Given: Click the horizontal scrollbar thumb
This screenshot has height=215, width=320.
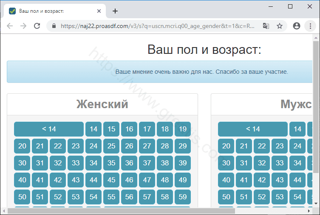Looking at the screenshot, I should point(121,211).
